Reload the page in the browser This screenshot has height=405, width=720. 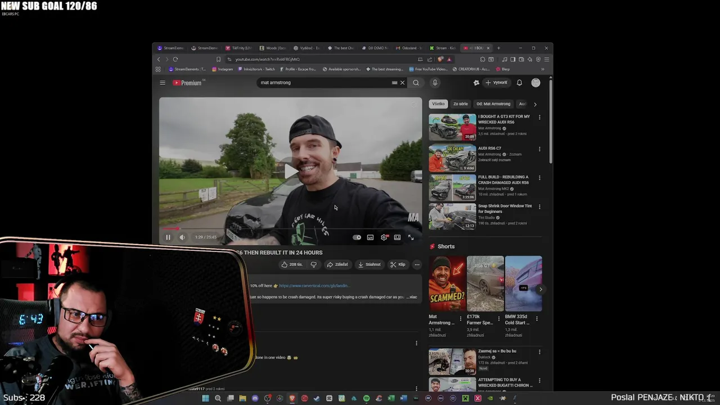point(175,59)
